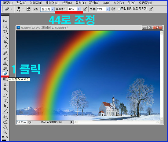Toggle tablet pressure for opacity
168x142 pixels.
tap(85, 9)
